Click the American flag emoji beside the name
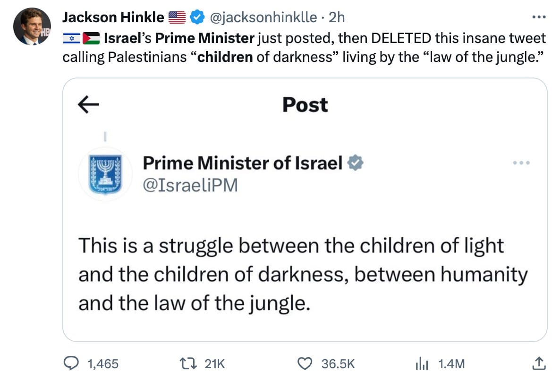The width and height of the screenshot is (560, 380). [178, 17]
